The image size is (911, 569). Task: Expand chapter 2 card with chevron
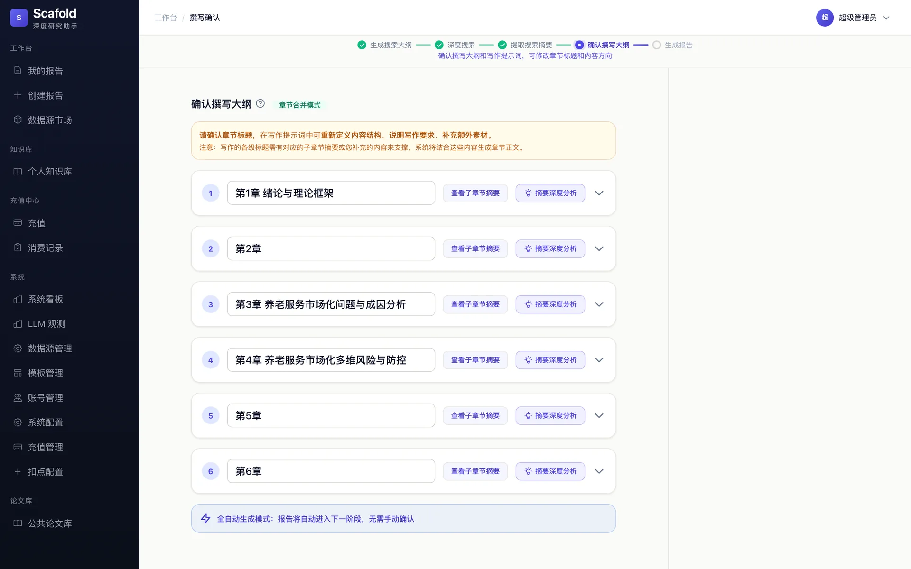tap(599, 248)
